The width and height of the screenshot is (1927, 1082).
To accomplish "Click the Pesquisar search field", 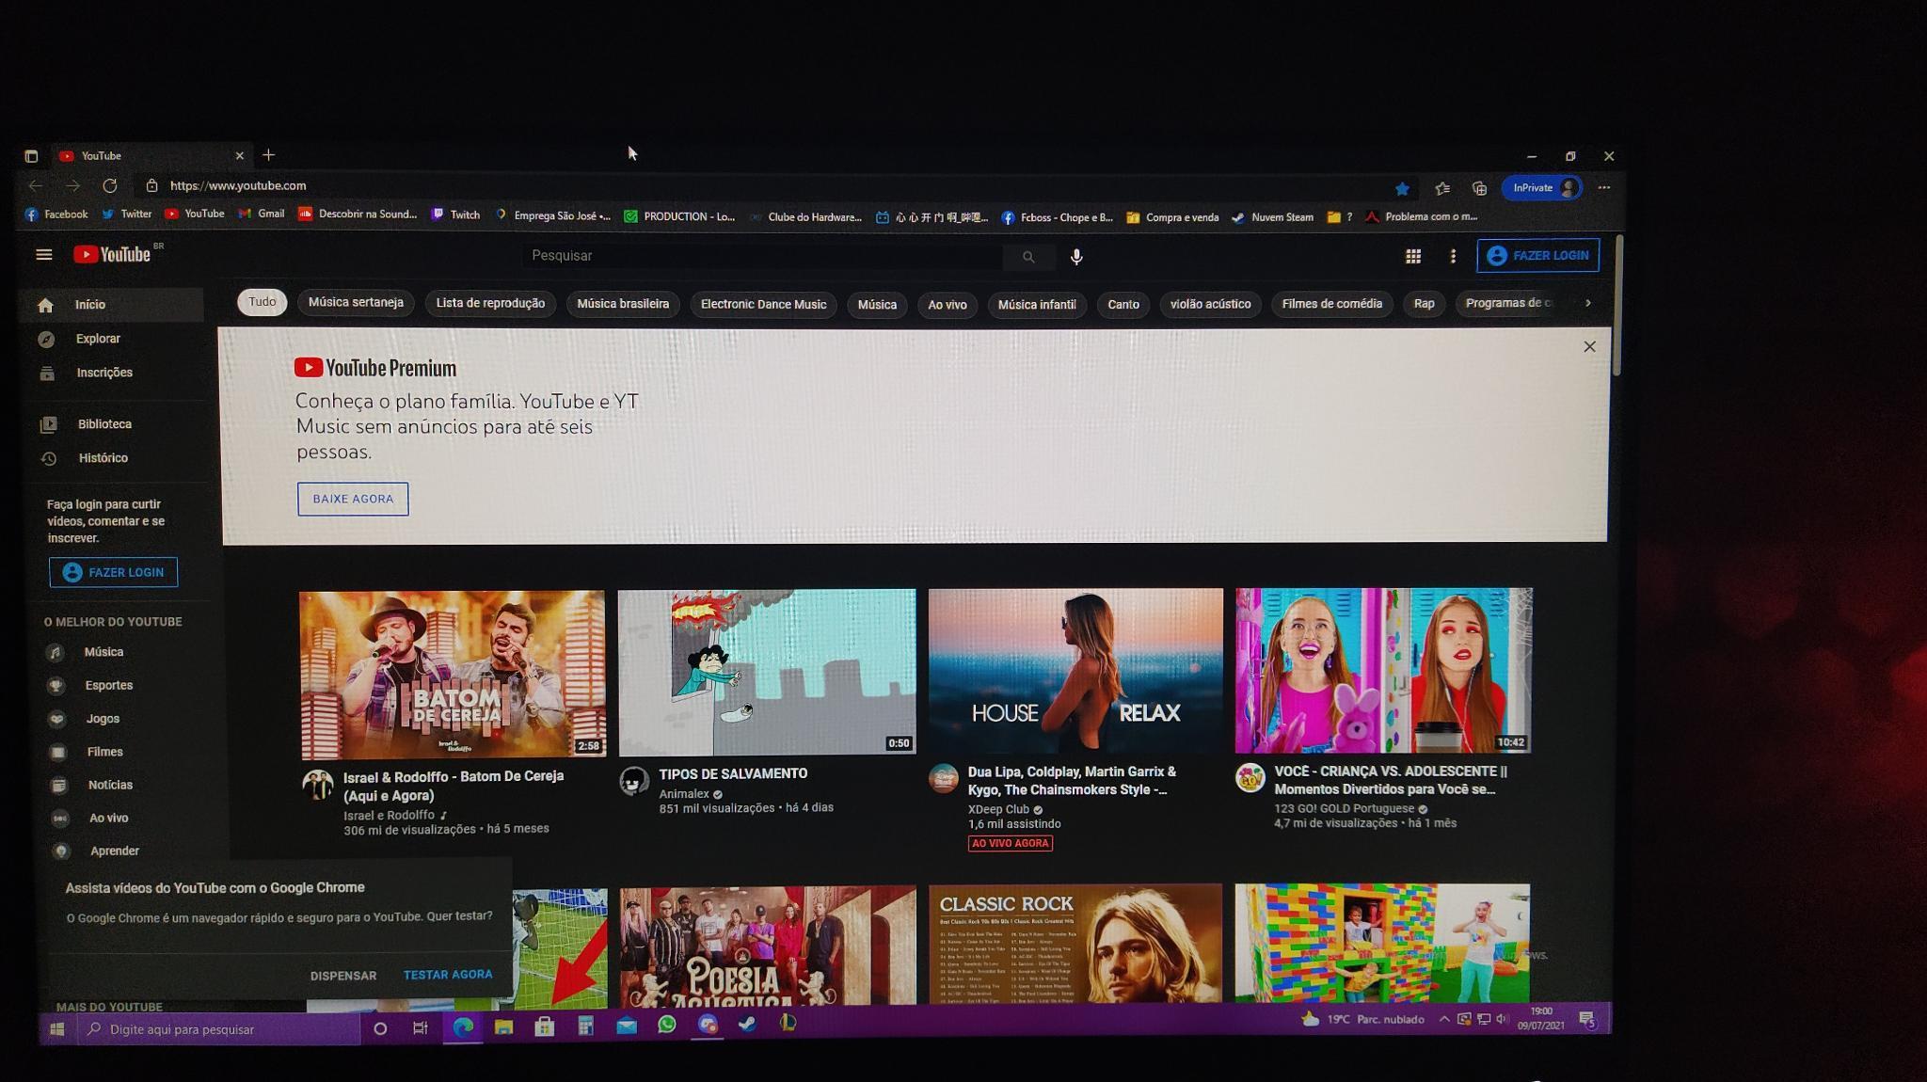I will [762, 256].
